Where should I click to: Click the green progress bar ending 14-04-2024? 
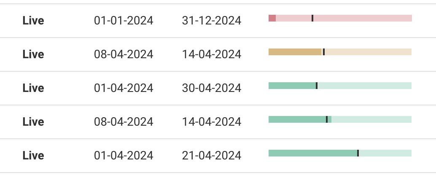tap(340, 119)
